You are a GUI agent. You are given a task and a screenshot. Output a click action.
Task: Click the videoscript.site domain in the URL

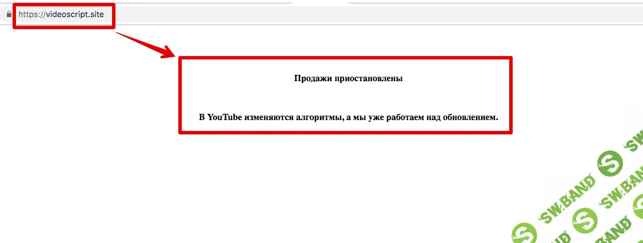tap(74, 14)
